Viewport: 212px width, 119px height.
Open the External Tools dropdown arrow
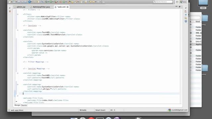(x=57, y=2)
